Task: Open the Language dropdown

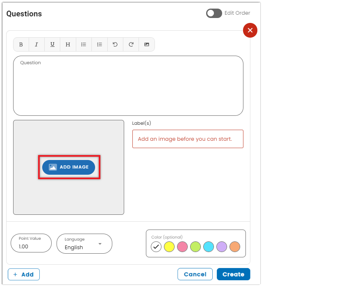Action: (x=84, y=244)
